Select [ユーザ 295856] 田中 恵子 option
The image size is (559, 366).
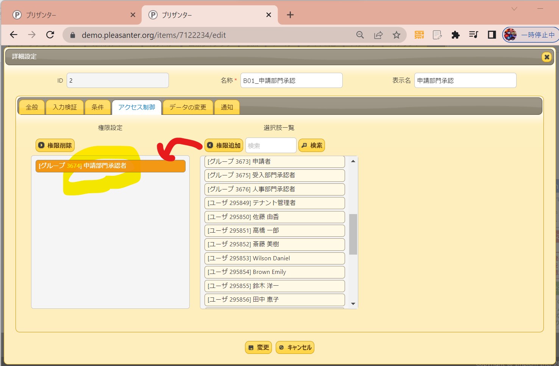pyautogui.click(x=275, y=299)
